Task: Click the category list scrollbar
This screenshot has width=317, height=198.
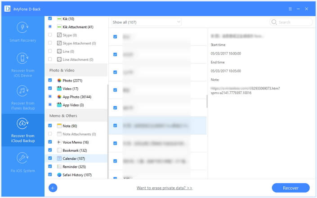Action: 108,131
